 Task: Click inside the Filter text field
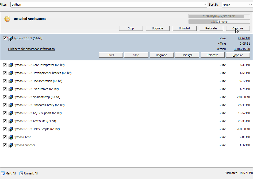(80, 5)
